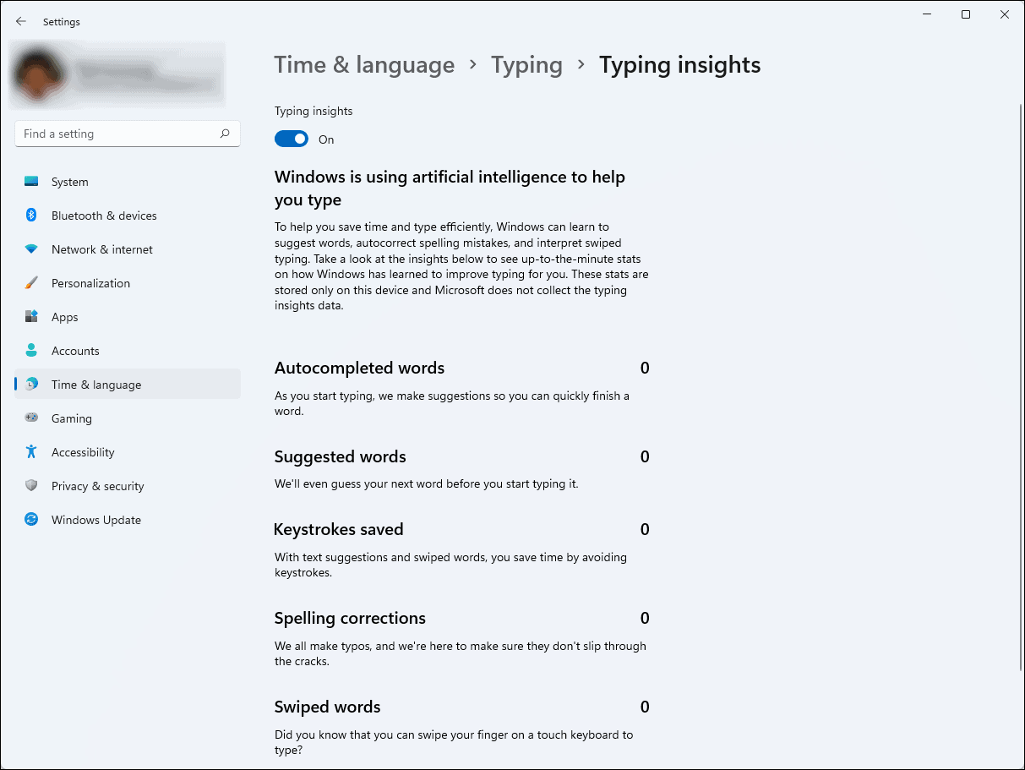Image resolution: width=1025 pixels, height=770 pixels.
Task: Select the Personalization brush icon
Action: click(30, 282)
